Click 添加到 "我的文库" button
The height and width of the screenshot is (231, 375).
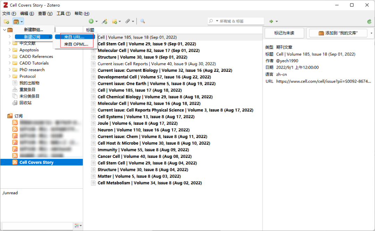[338, 33]
